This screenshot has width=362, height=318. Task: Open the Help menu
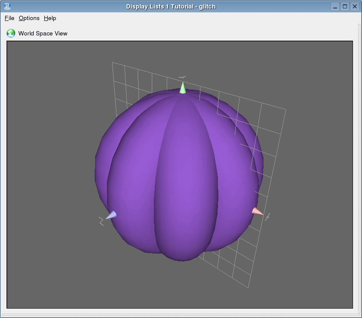(50, 18)
